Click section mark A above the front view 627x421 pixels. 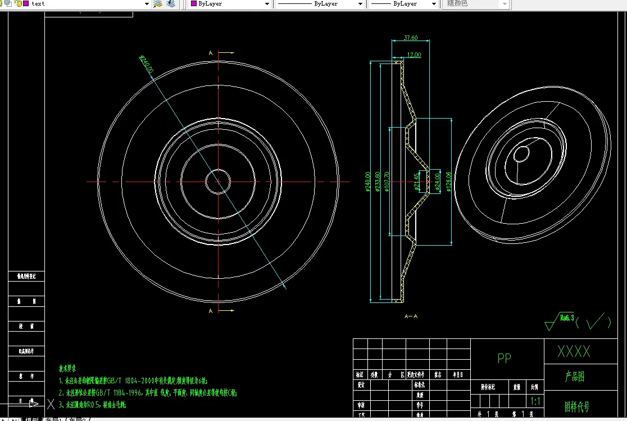coord(211,53)
